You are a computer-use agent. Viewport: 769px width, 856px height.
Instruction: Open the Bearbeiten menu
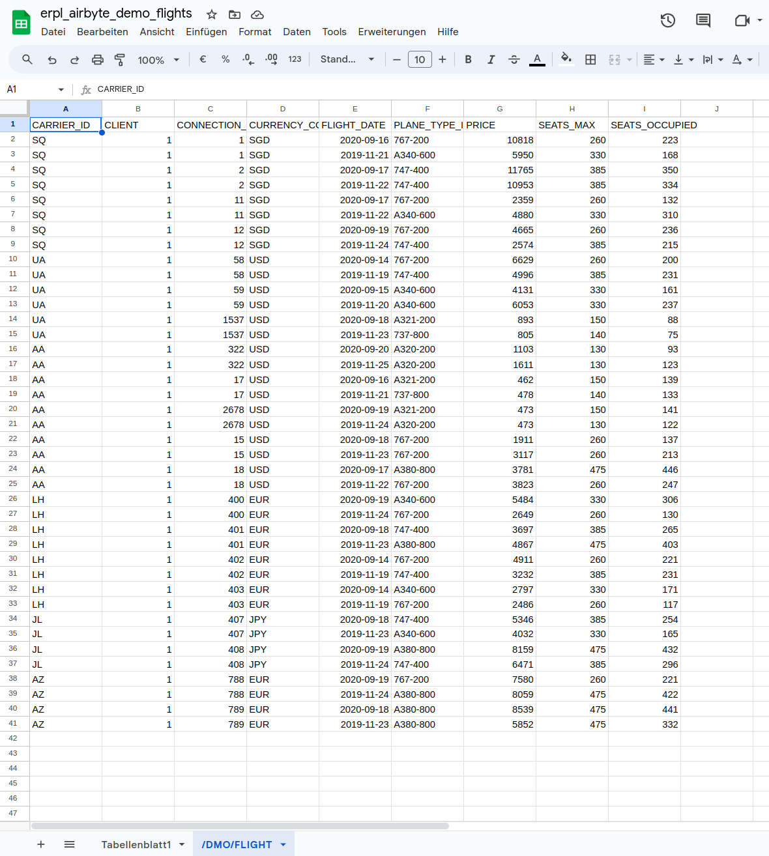tap(102, 32)
